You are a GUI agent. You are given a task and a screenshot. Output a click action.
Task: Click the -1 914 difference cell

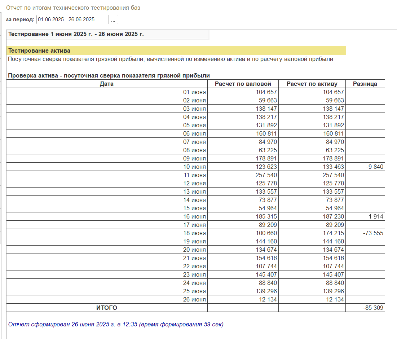click(x=365, y=217)
